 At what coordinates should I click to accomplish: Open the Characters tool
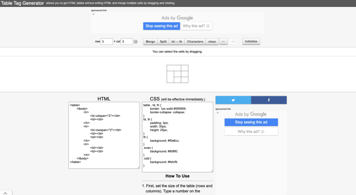pyautogui.click(x=195, y=42)
